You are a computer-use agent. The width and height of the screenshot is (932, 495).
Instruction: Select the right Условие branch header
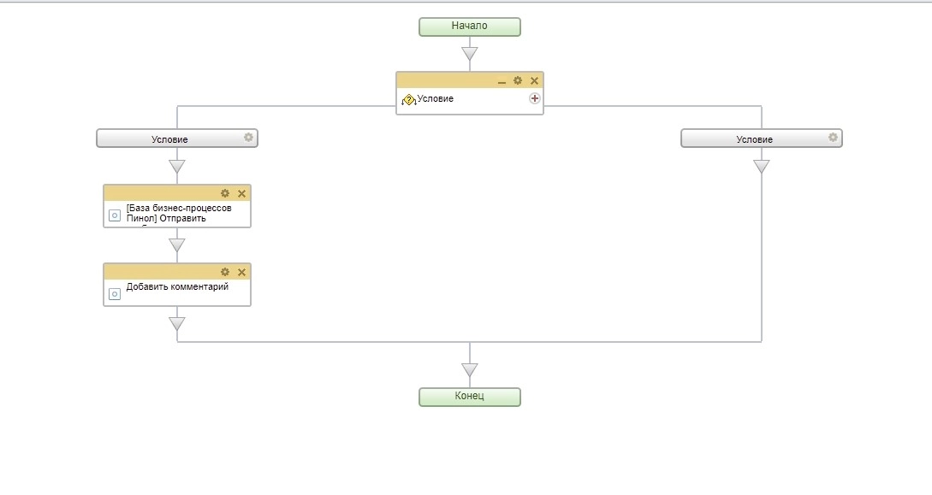[x=754, y=138]
